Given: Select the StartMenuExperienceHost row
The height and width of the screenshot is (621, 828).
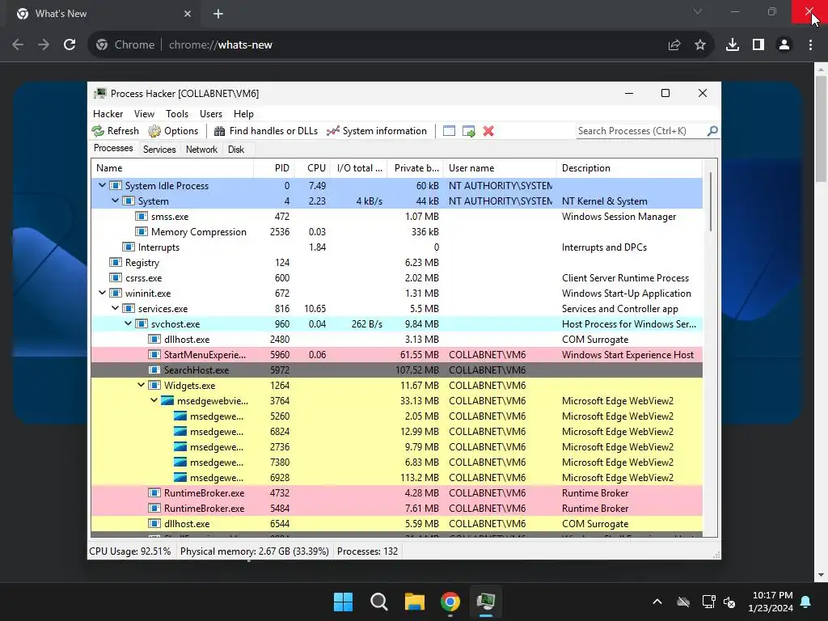Looking at the screenshot, I should [x=396, y=354].
